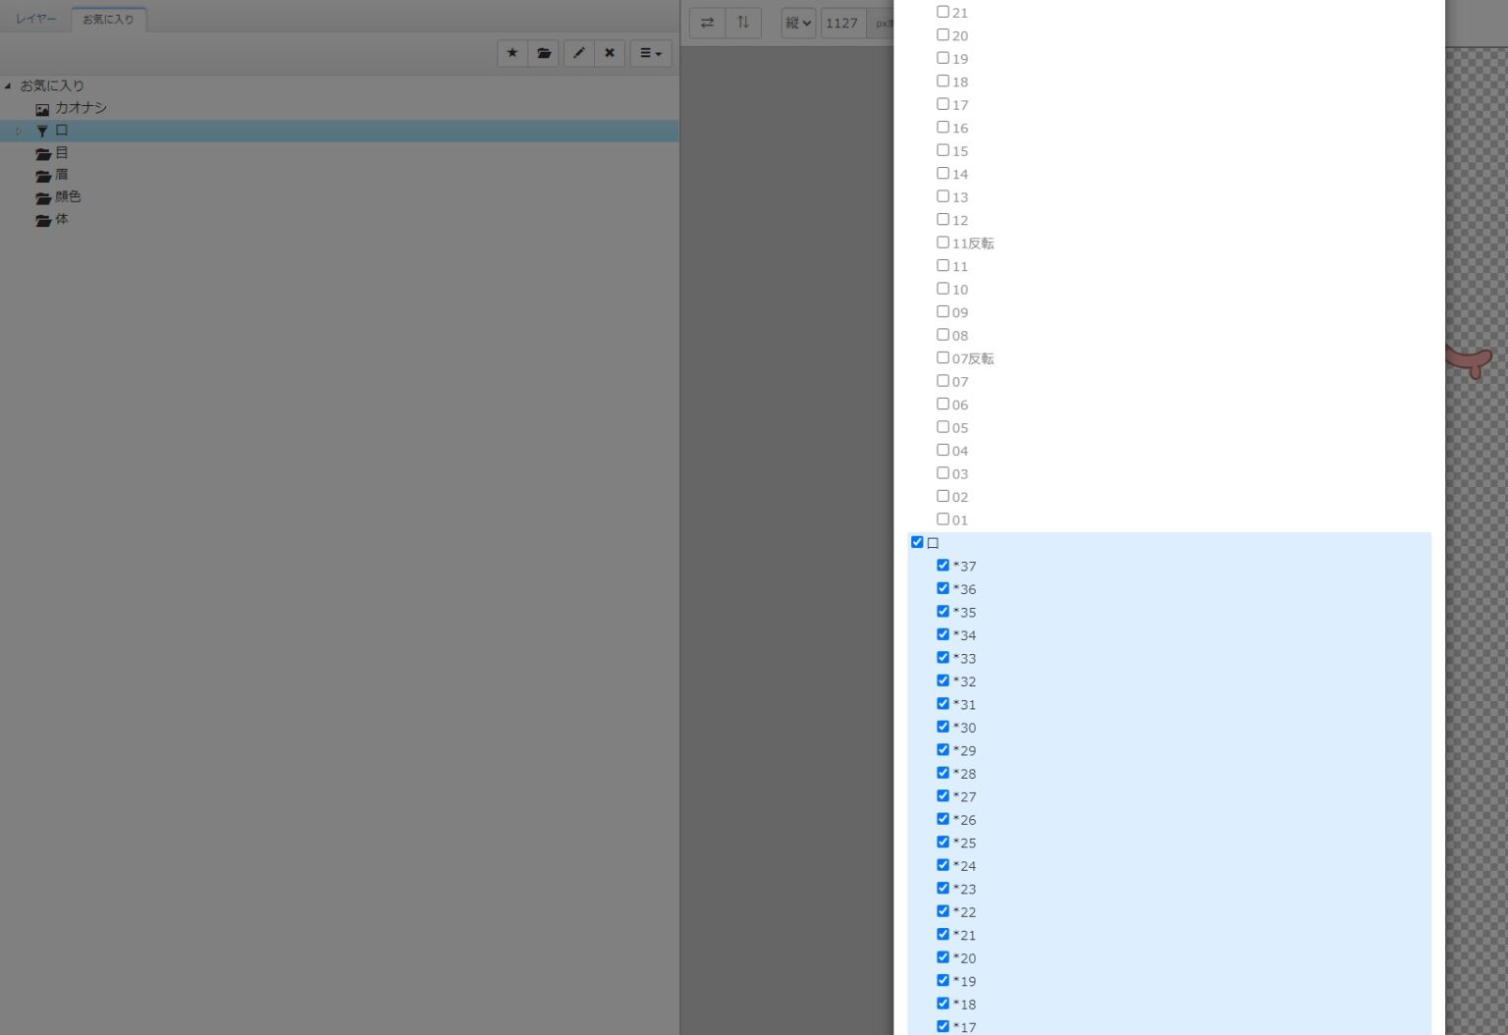Image resolution: width=1508 pixels, height=1035 pixels.
Task: Open the 縦 orientation dropdown
Action: click(797, 23)
